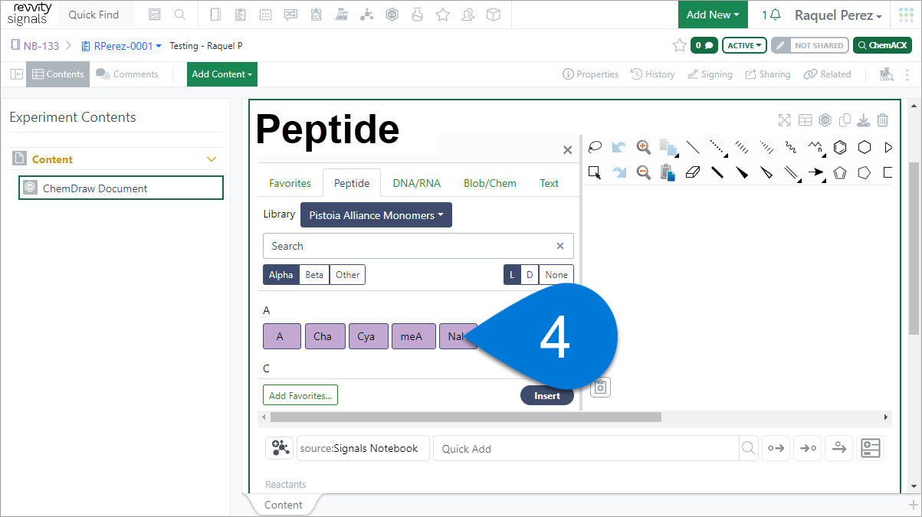Toggle the Alpha monomer filter
This screenshot has height=517, width=922.
click(281, 275)
